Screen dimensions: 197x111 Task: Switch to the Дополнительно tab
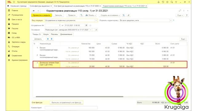66,34
